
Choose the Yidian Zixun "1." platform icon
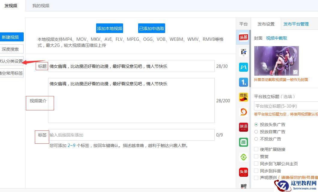244,82
